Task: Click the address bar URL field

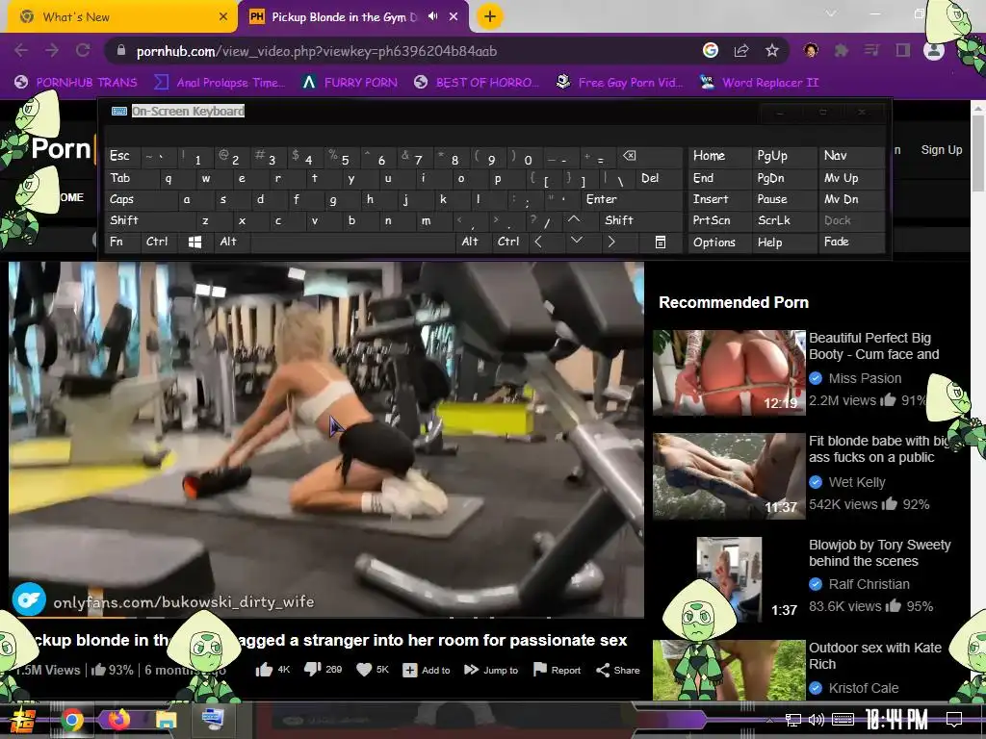Action: point(402,51)
